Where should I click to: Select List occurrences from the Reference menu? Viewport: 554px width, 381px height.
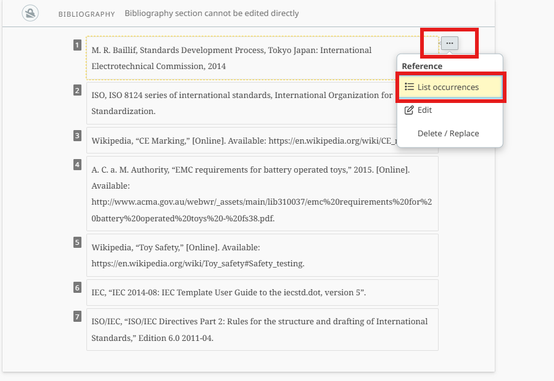click(x=450, y=88)
